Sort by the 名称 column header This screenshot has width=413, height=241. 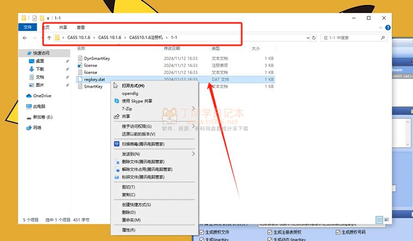click(x=81, y=49)
